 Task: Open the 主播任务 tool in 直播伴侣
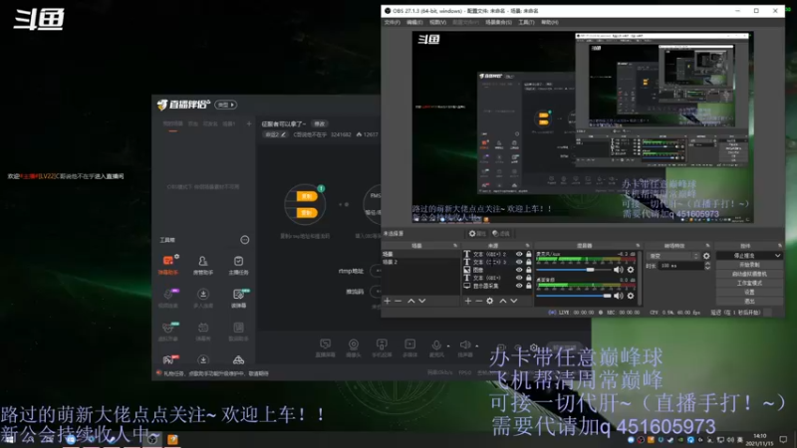coord(238,265)
